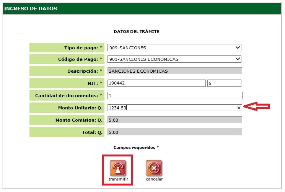This screenshot has height=192, width=285.
Task: Click the 'cancelar' text label
Action: pos(154,179)
